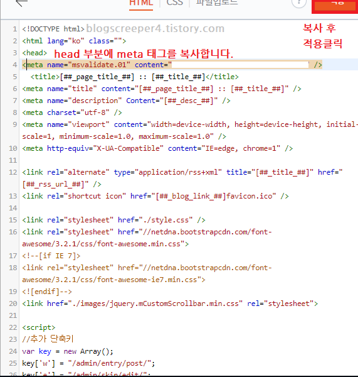The image size is (358, 377).
Task: Click the ./style.css stylesheet line
Action: (113, 220)
